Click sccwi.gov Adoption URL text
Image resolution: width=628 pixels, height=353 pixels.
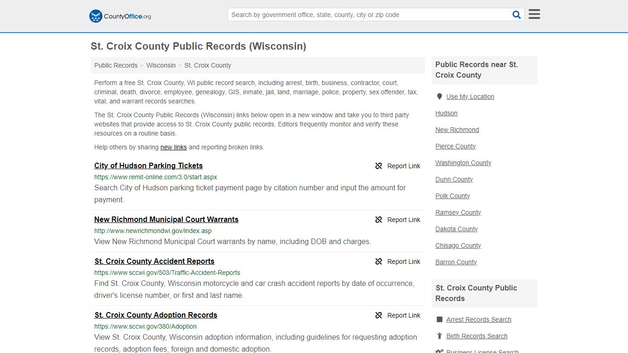(145, 326)
